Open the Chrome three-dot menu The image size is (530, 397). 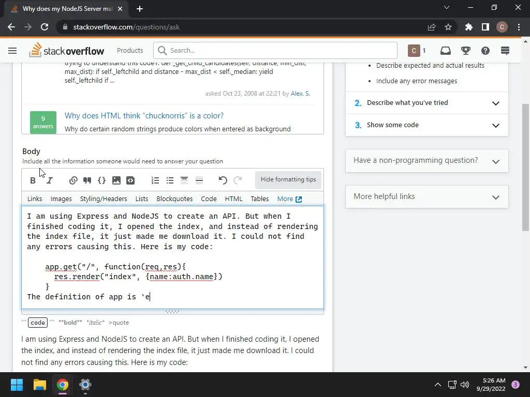519,27
